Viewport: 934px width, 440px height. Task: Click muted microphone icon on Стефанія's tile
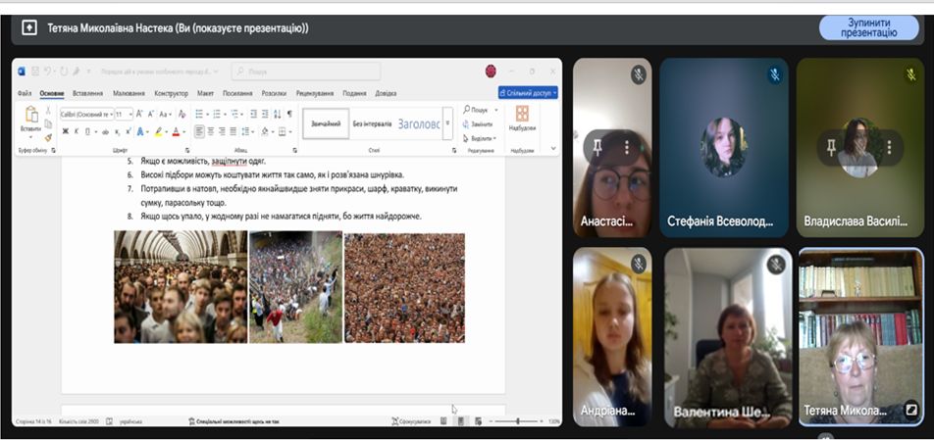click(x=773, y=74)
